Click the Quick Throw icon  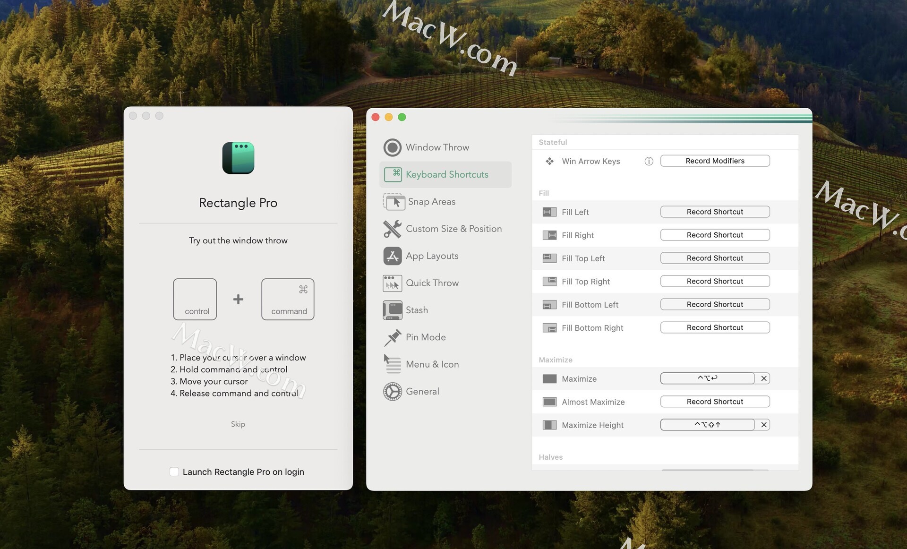(392, 283)
